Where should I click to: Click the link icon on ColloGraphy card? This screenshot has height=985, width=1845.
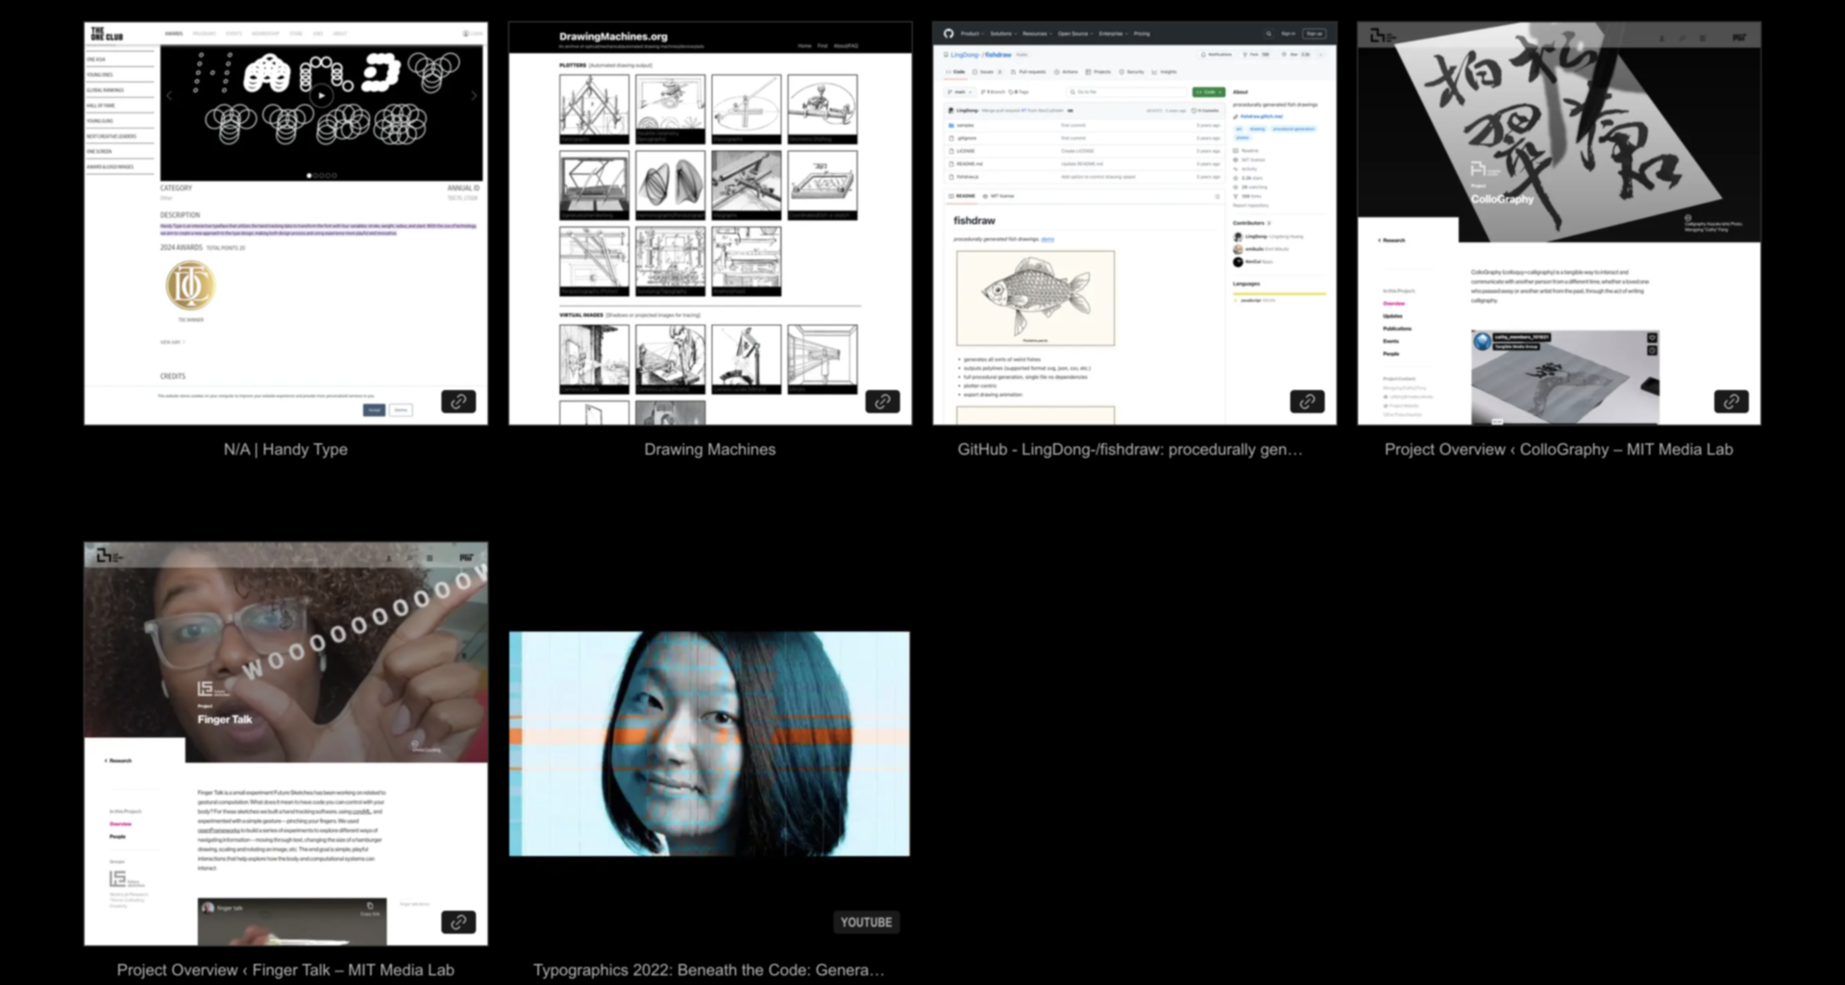(x=1731, y=402)
